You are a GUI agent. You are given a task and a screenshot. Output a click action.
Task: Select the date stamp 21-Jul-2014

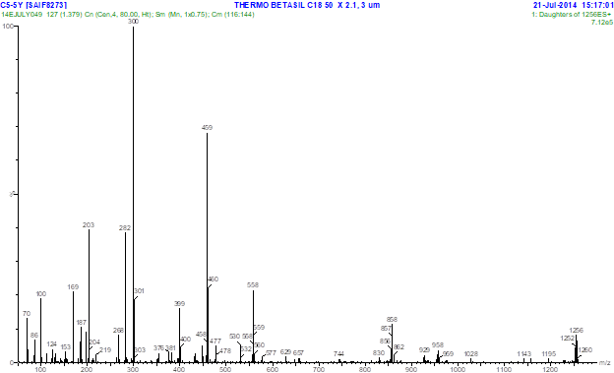555,5
